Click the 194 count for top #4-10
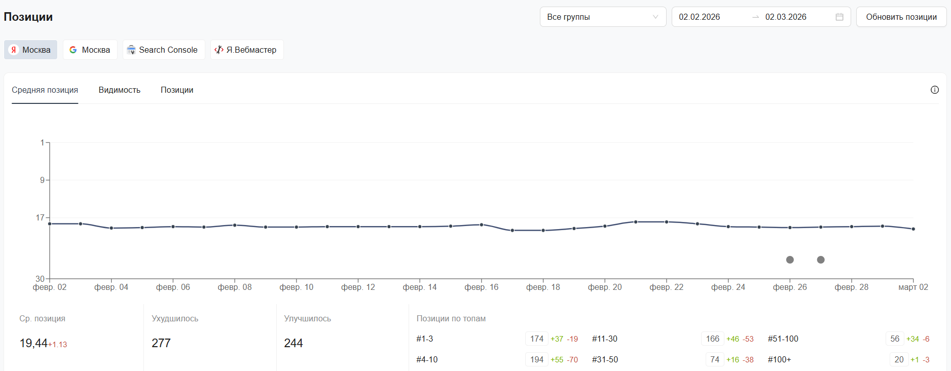Screen dimensions: 951x371 536,359
